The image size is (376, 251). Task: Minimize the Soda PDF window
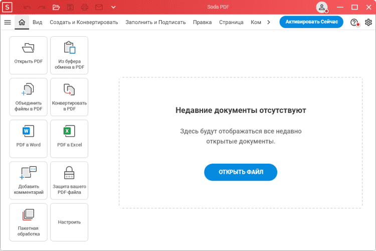point(340,7)
